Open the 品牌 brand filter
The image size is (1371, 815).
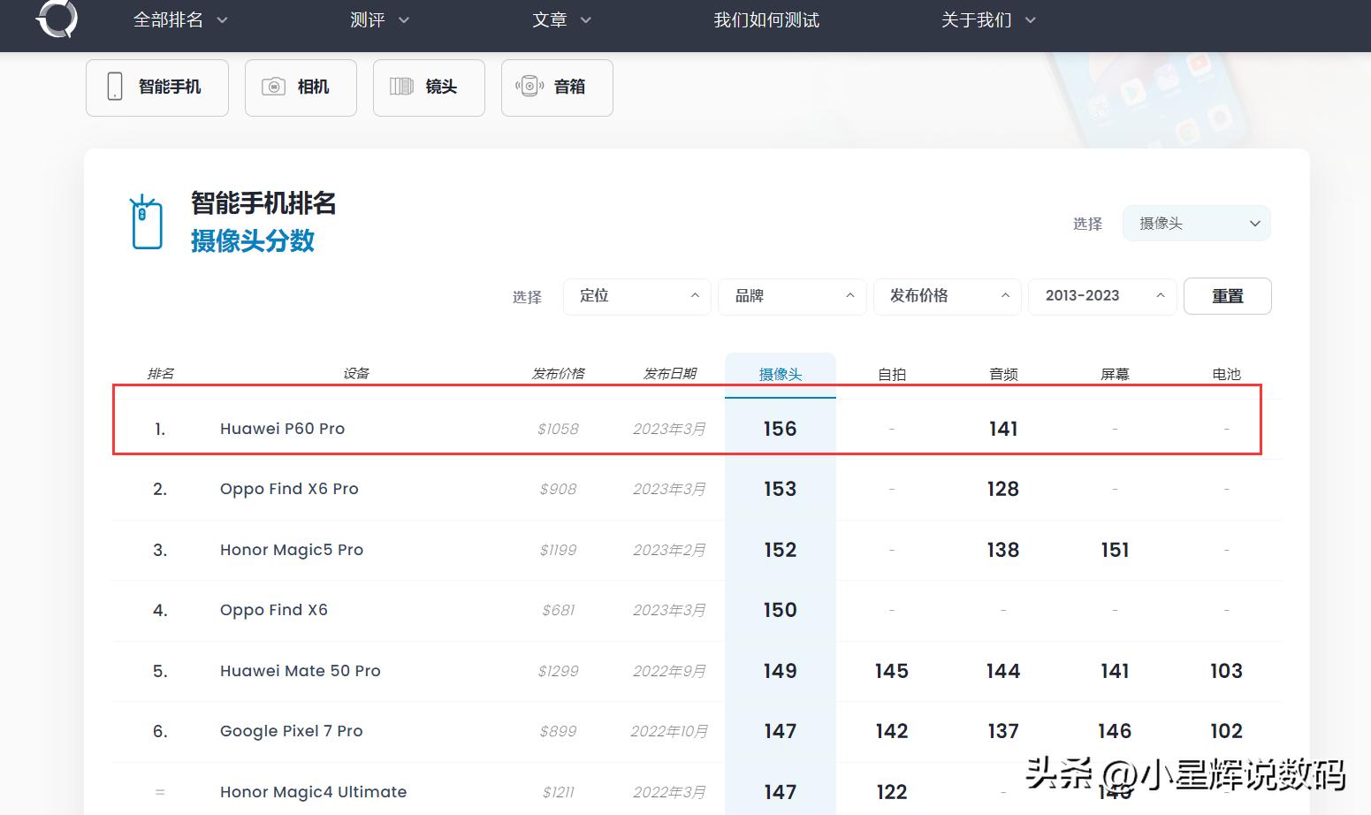point(791,296)
